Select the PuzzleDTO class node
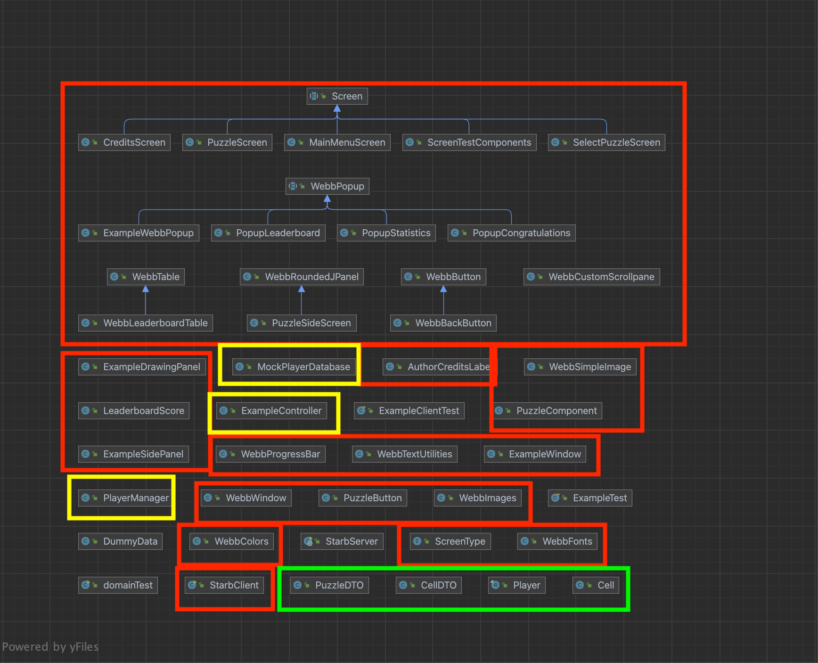Viewport: 818px width, 663px height. [x=329, y=585]
